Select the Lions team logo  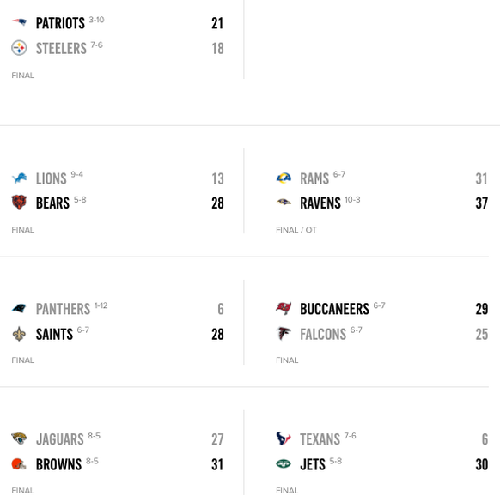point(19,178)
